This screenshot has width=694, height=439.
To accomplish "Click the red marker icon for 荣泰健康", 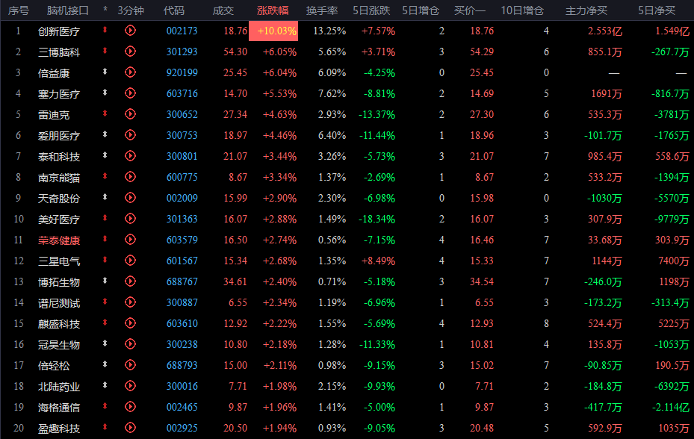I will click(105, 239).
